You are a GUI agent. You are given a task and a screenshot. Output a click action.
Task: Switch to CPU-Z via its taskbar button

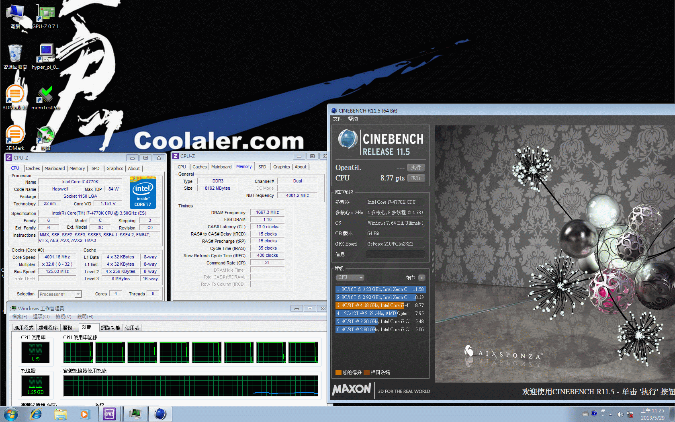110,414
